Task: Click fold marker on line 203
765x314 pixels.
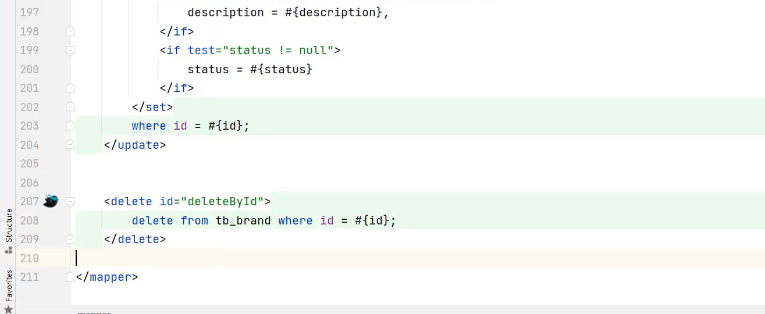Action: pyautogui.click(x=70, y=126)
